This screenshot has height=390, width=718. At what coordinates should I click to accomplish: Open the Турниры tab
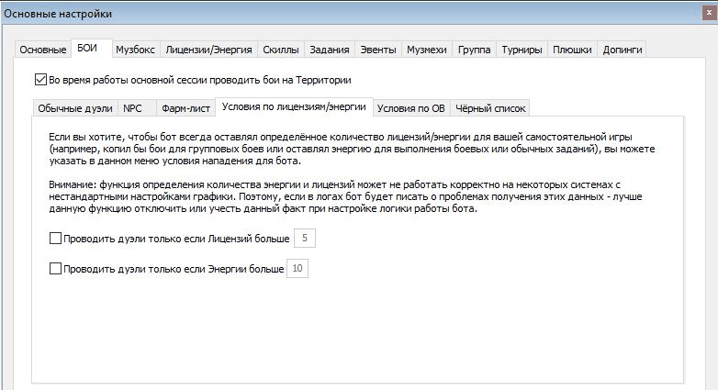[x=522, y=50]
